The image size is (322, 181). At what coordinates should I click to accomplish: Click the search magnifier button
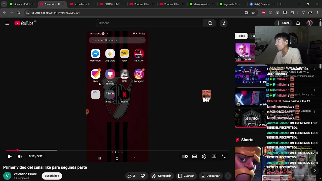pos(210,23)
